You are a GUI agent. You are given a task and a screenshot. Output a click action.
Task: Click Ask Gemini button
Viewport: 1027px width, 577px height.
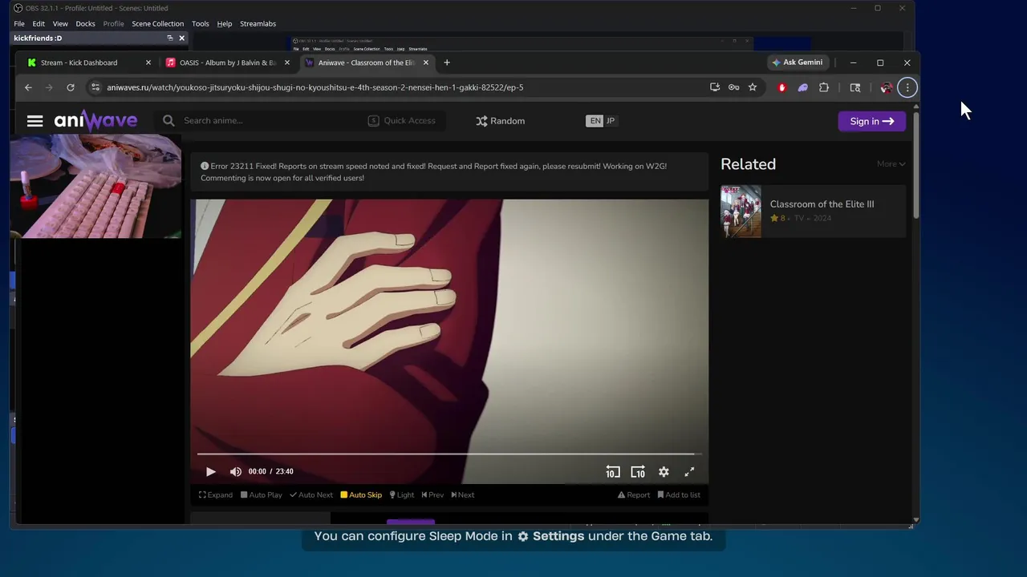[x=797, y=63]
